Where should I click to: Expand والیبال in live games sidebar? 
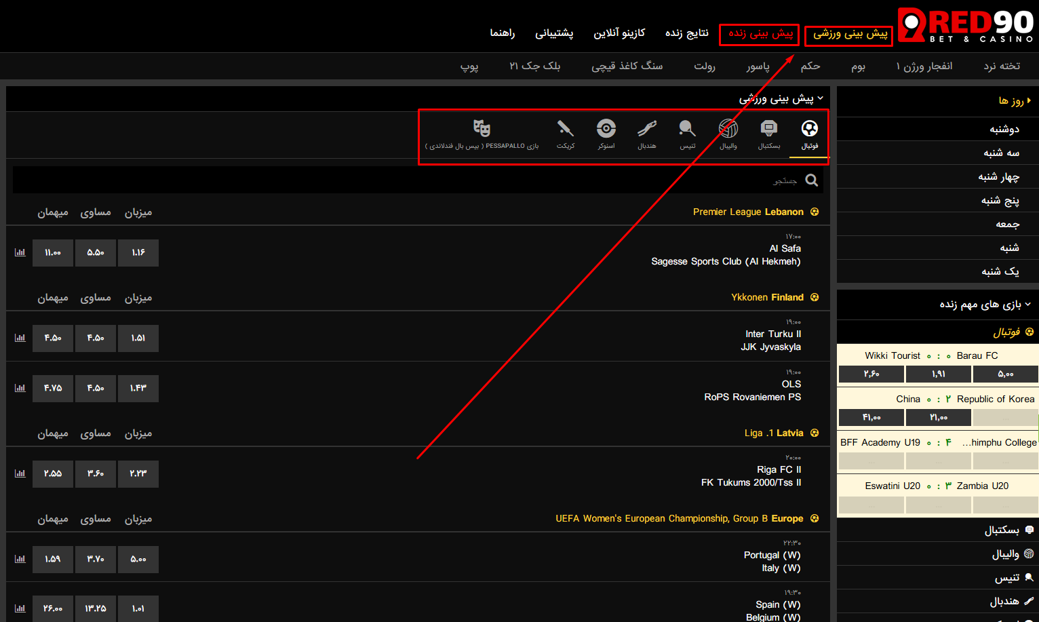[x=937, y=553]
